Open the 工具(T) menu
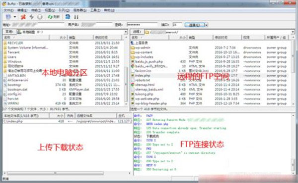Screen dimensions: 298x183 [95, 10]
